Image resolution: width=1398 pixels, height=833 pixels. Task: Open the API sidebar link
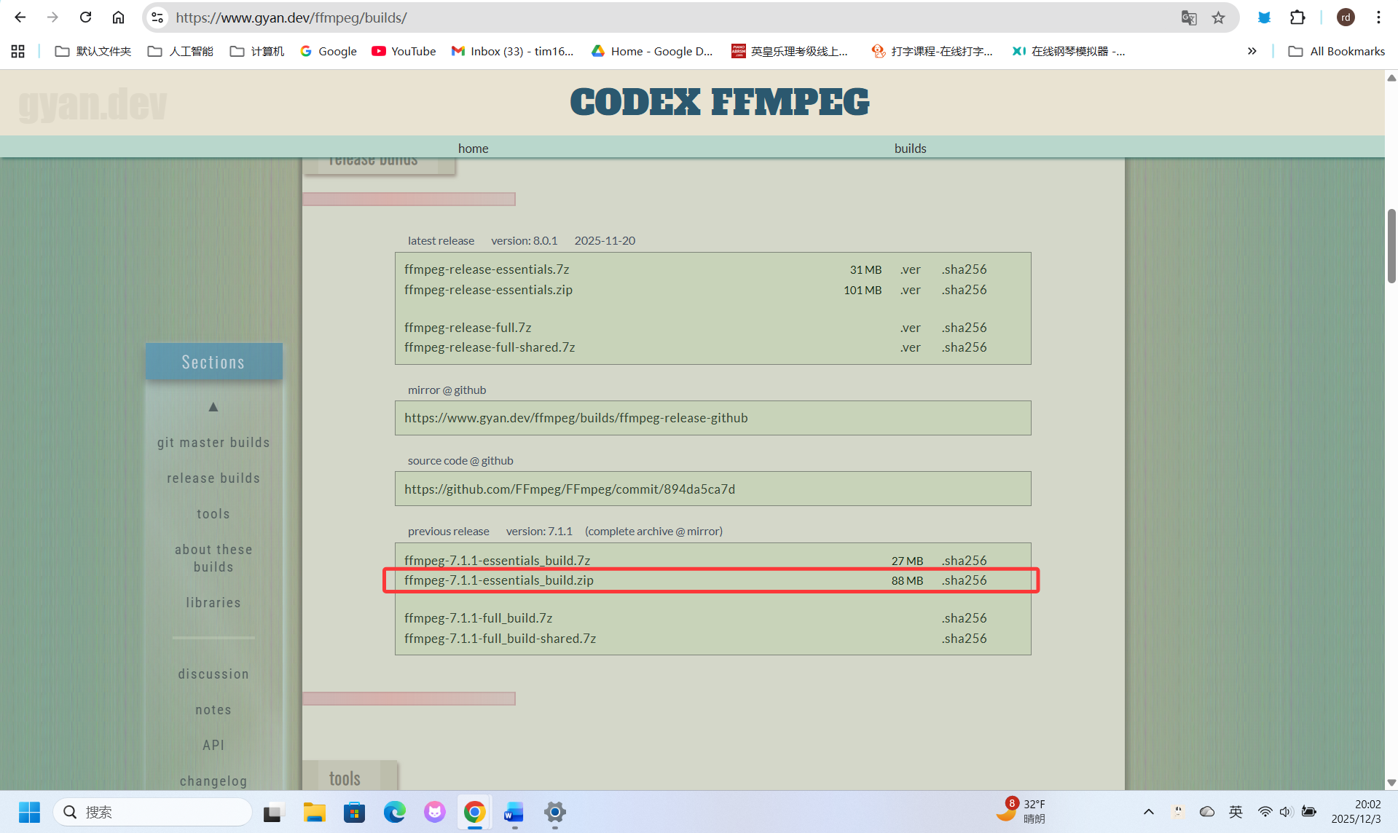click(x=213, y=746)
